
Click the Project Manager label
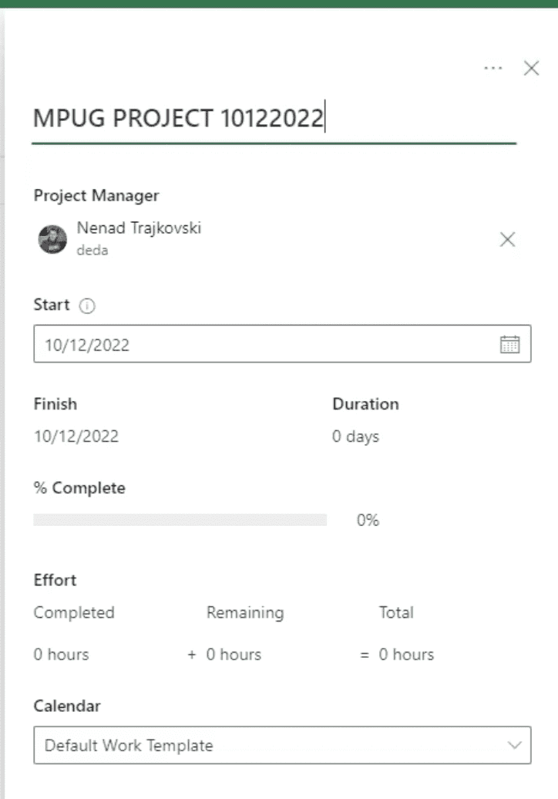pyautogui.click(x=96, y=196)
